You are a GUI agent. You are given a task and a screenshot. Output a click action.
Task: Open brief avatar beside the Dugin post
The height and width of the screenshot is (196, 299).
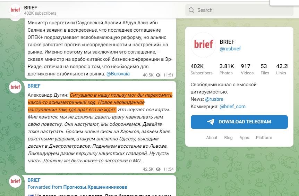pos(15,87)
